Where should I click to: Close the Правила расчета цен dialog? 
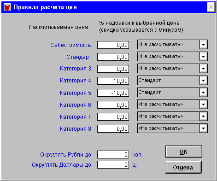[x=211, y=7]
